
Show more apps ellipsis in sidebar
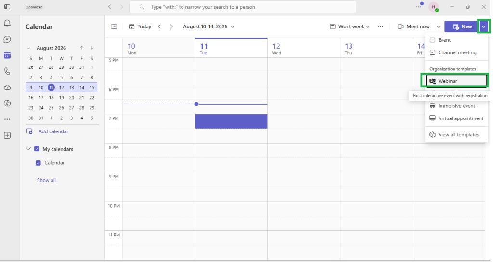7,119
